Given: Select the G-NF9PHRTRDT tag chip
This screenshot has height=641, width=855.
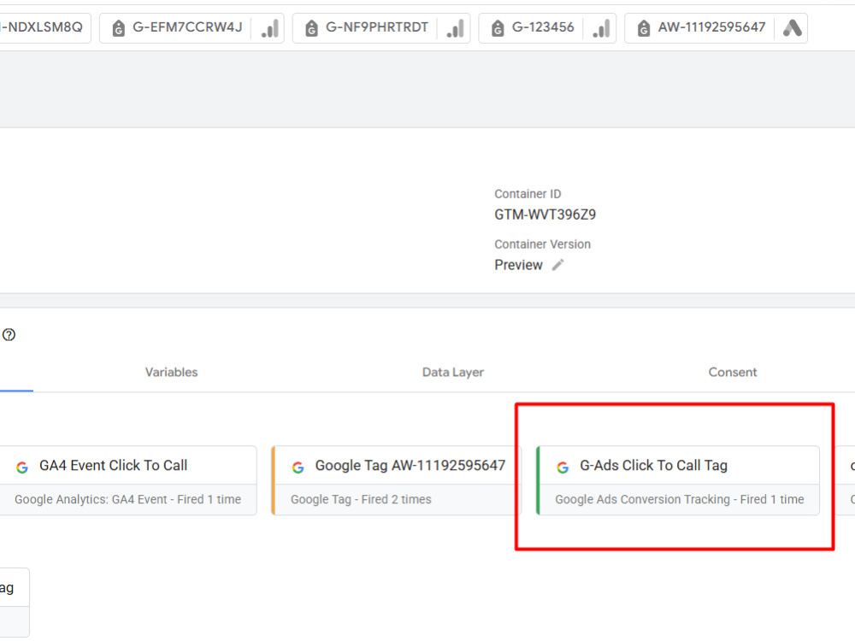Looking at the screenshot, I should [380, 28].
